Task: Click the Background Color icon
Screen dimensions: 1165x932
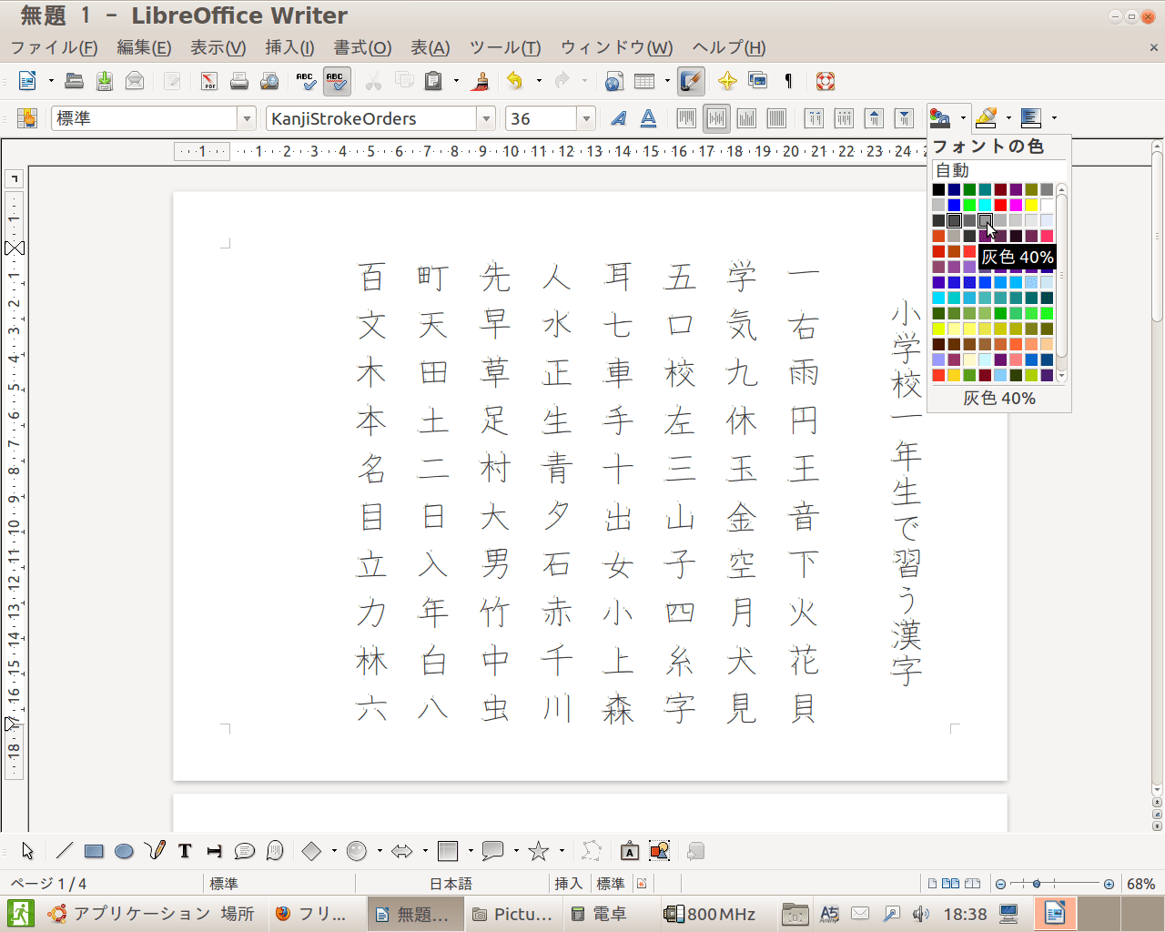Action: (1031, 117)
